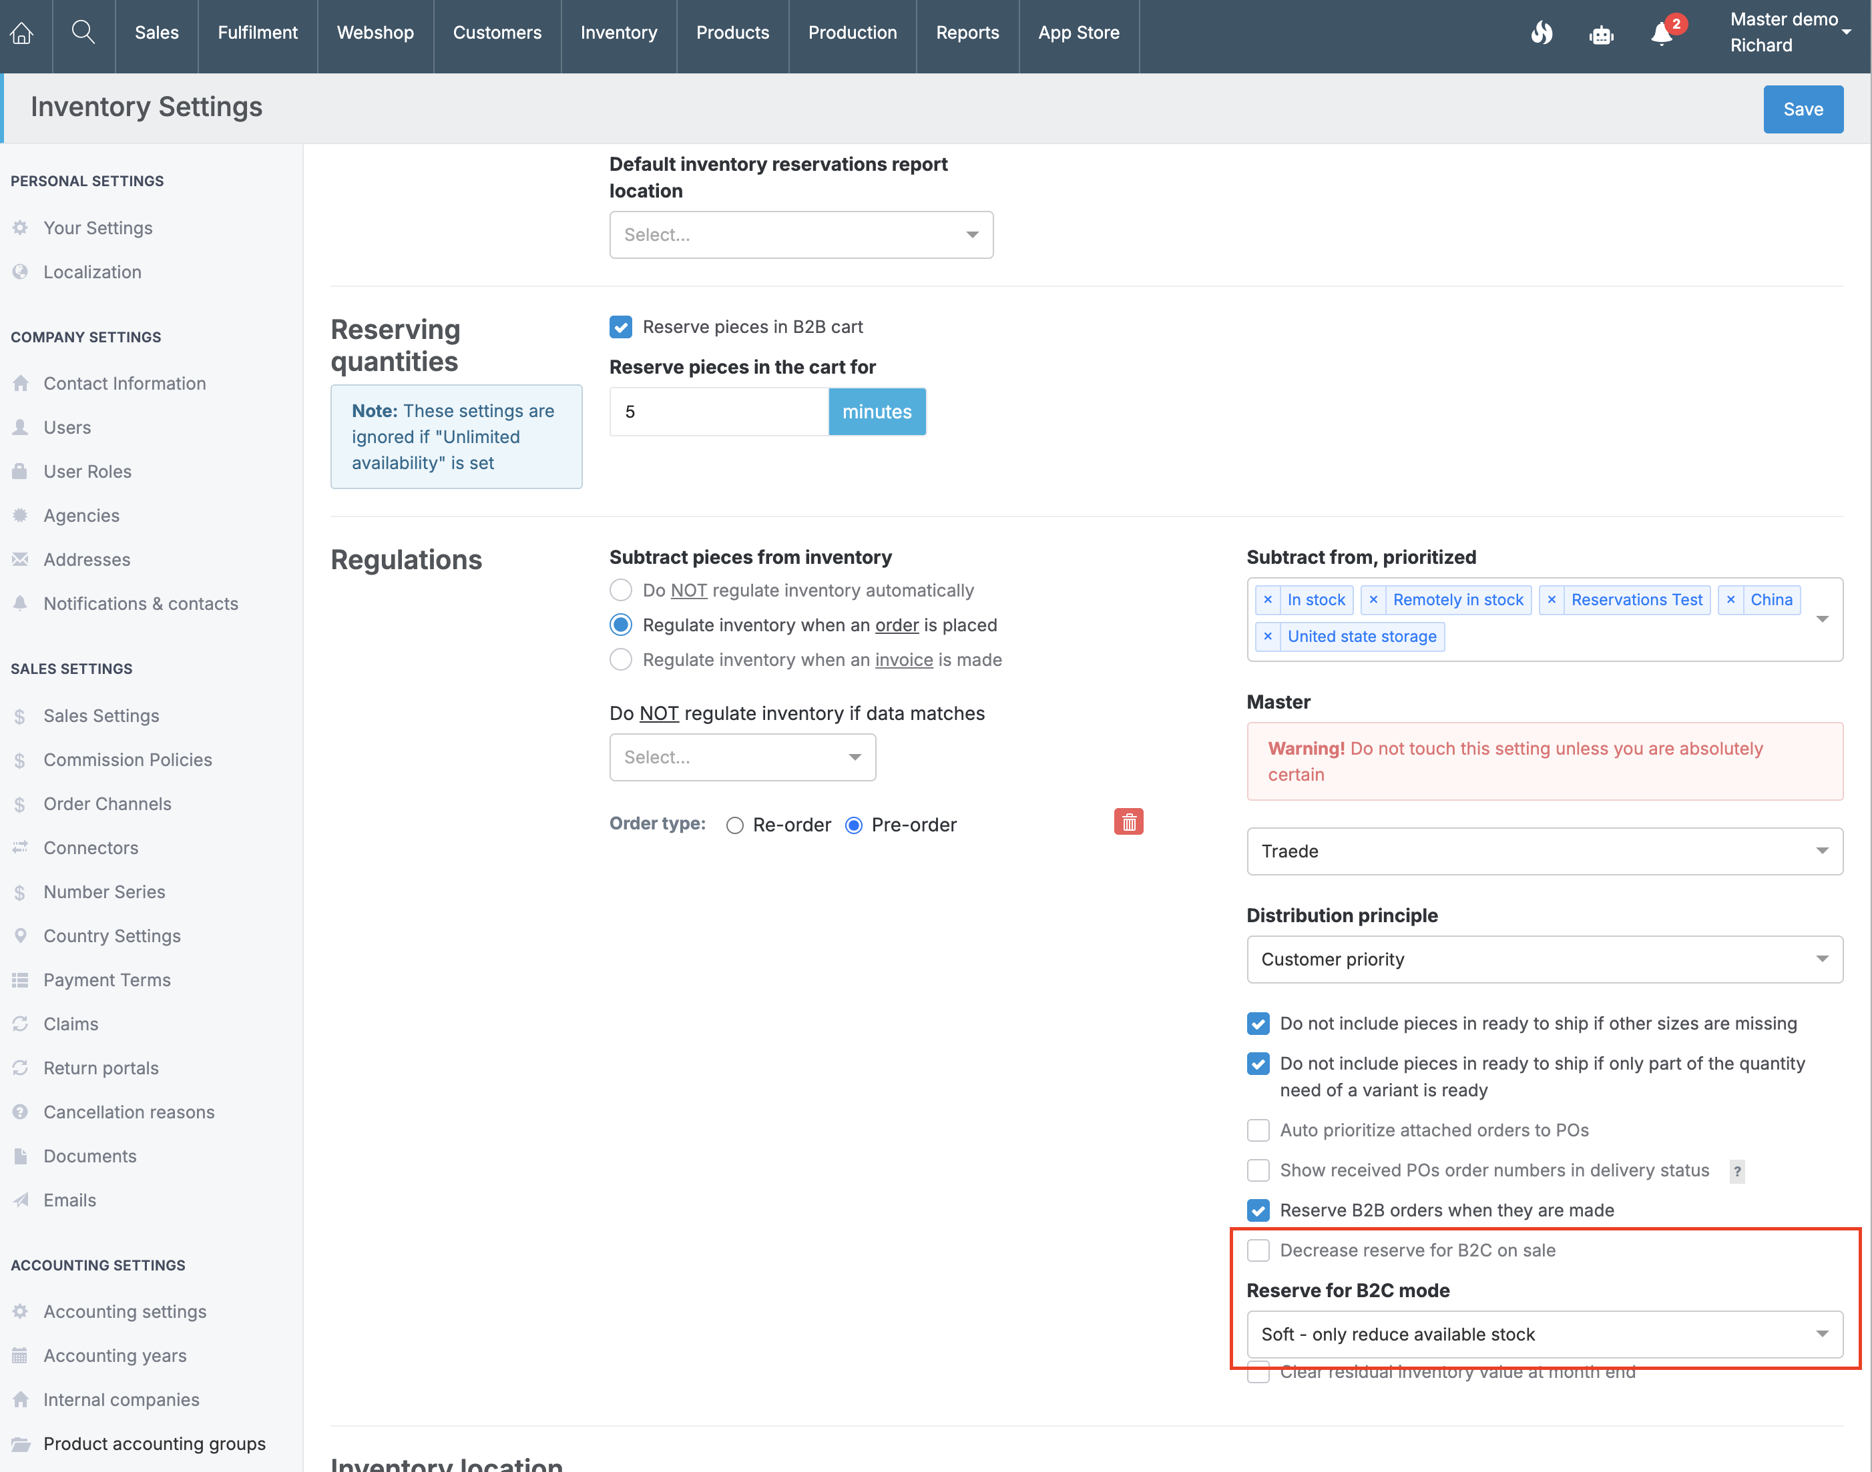Open Agencies settings
Viewport: 1872px width, 1472px height.
81,515
